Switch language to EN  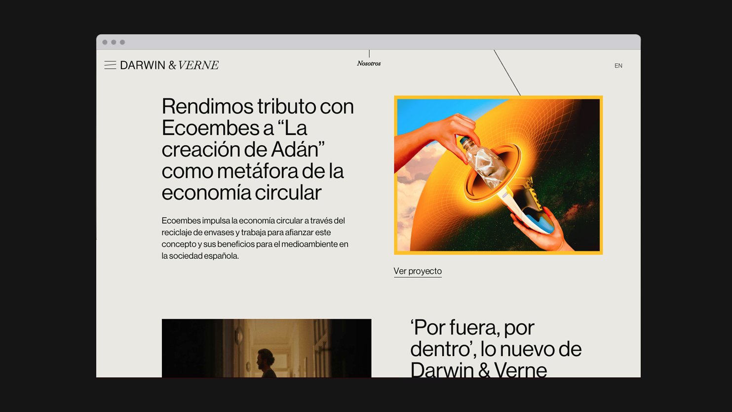[x=618, y=66]
